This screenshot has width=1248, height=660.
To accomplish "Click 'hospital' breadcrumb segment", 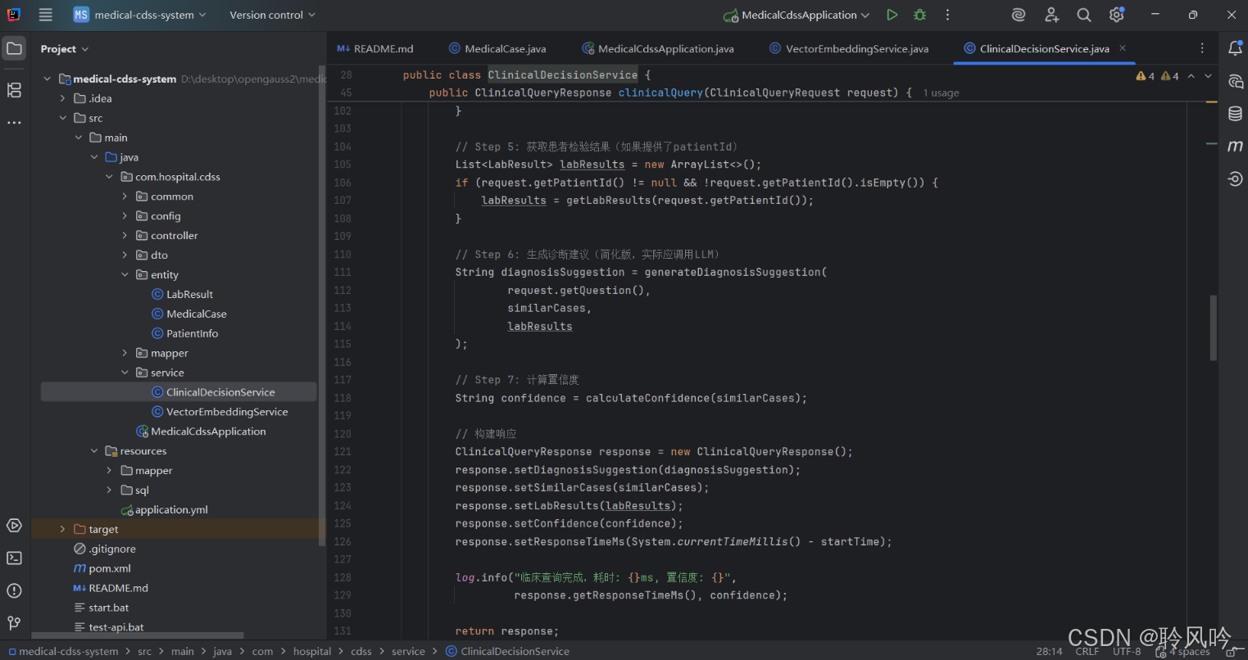I will point(312,652).
